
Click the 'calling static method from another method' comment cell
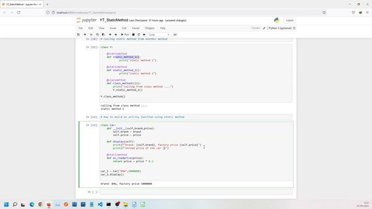(x=196, y=39)
